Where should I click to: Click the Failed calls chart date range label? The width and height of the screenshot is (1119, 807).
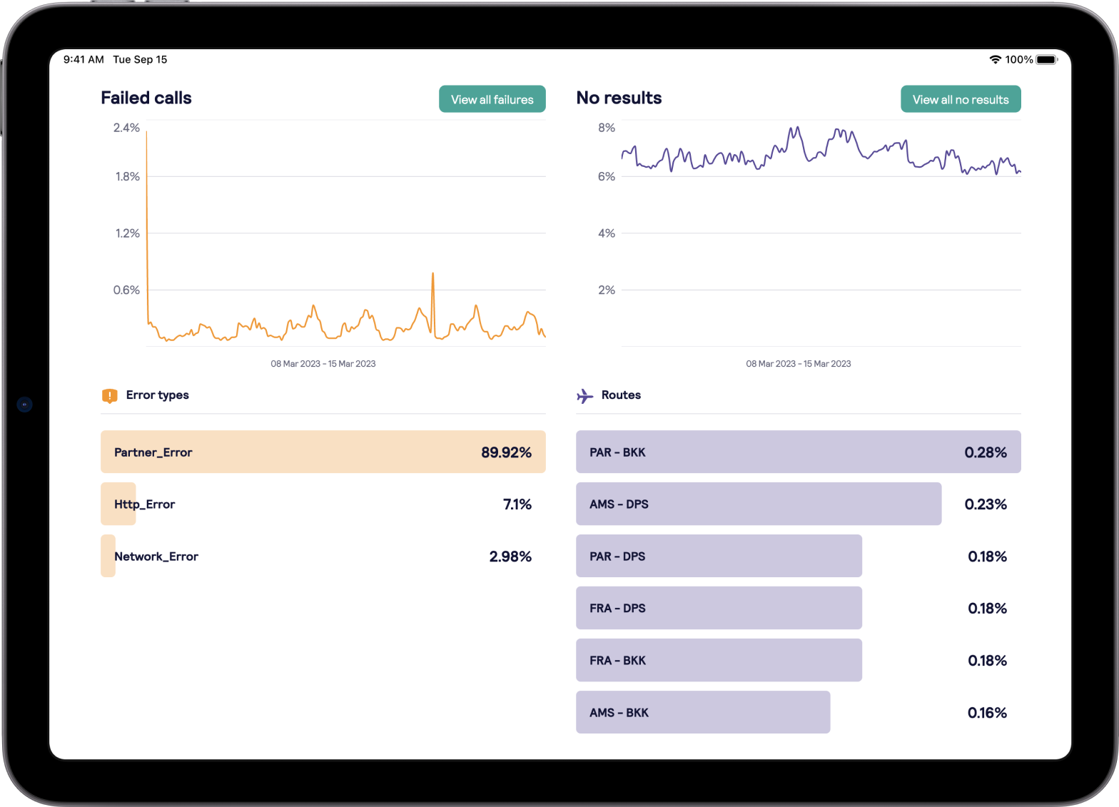click(323, 364)
